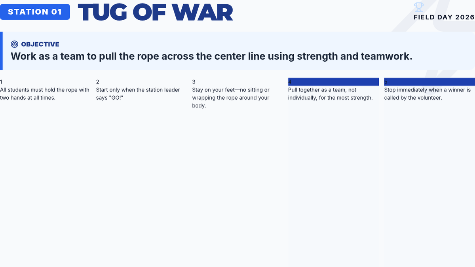Image resolution: width=475 pixels, height=267 pixels.
Task: Select the rule about holding rope with two hands
Action: 45,94
